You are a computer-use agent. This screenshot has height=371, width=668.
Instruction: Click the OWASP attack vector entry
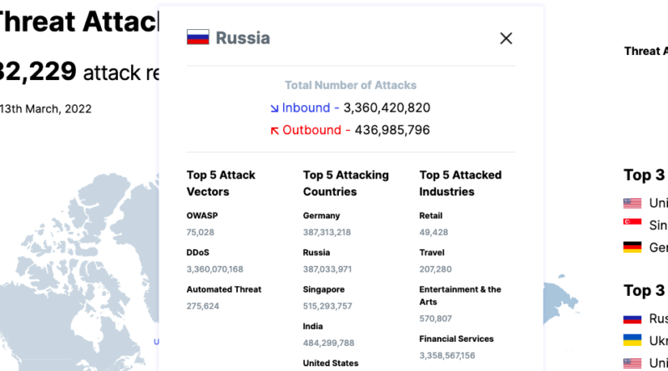coord(202,216)
